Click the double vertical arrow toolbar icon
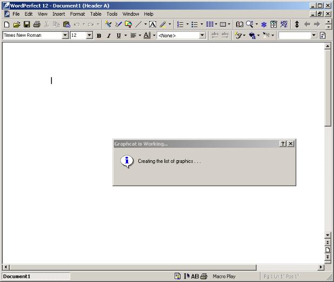The width and height of the screenshot is (334, 282). coord(297,24)
